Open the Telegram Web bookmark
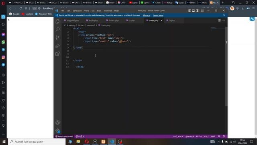257x145 pixels. point(43,14)
